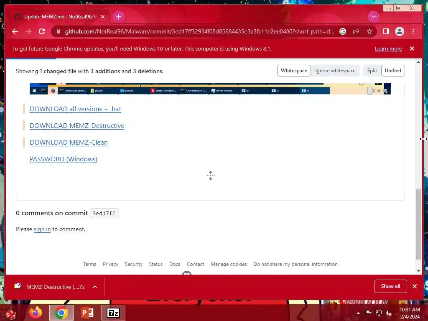
Task: Click the sign in link to comment
Action: pos(42,229)
